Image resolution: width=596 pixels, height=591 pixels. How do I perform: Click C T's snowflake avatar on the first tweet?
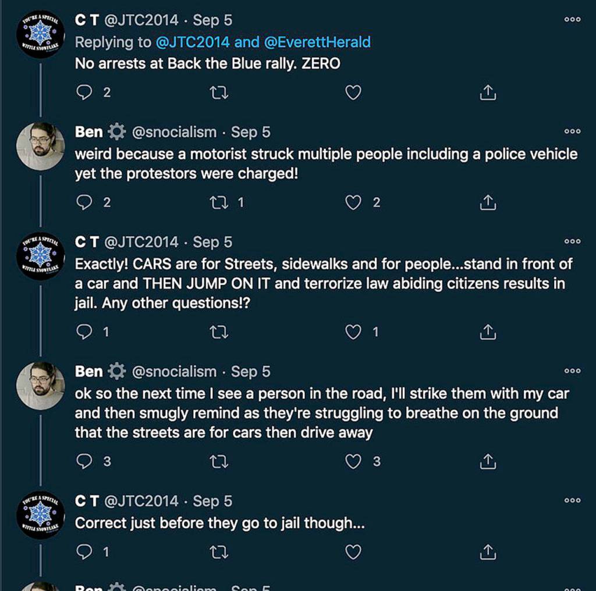click(40, 34)
